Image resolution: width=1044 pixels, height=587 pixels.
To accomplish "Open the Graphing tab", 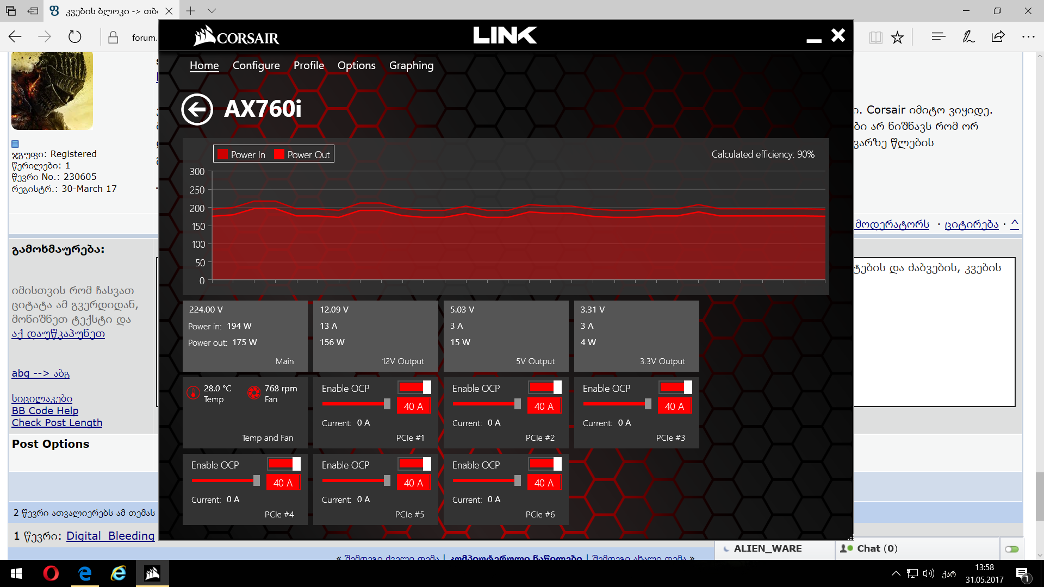I will (411, 65).
